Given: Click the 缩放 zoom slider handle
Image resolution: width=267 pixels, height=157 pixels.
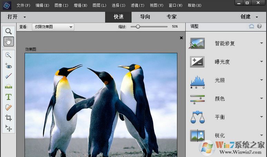Looking at the screenshot, I should click(138, 27).
